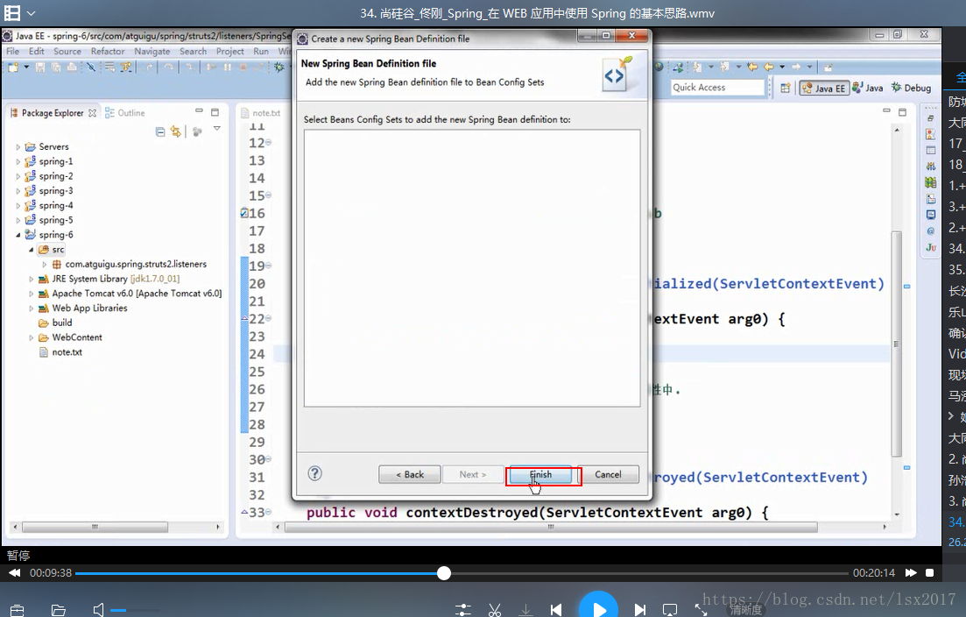Expand the spring-1 project

pyautogui.click(x=18, y=161)
